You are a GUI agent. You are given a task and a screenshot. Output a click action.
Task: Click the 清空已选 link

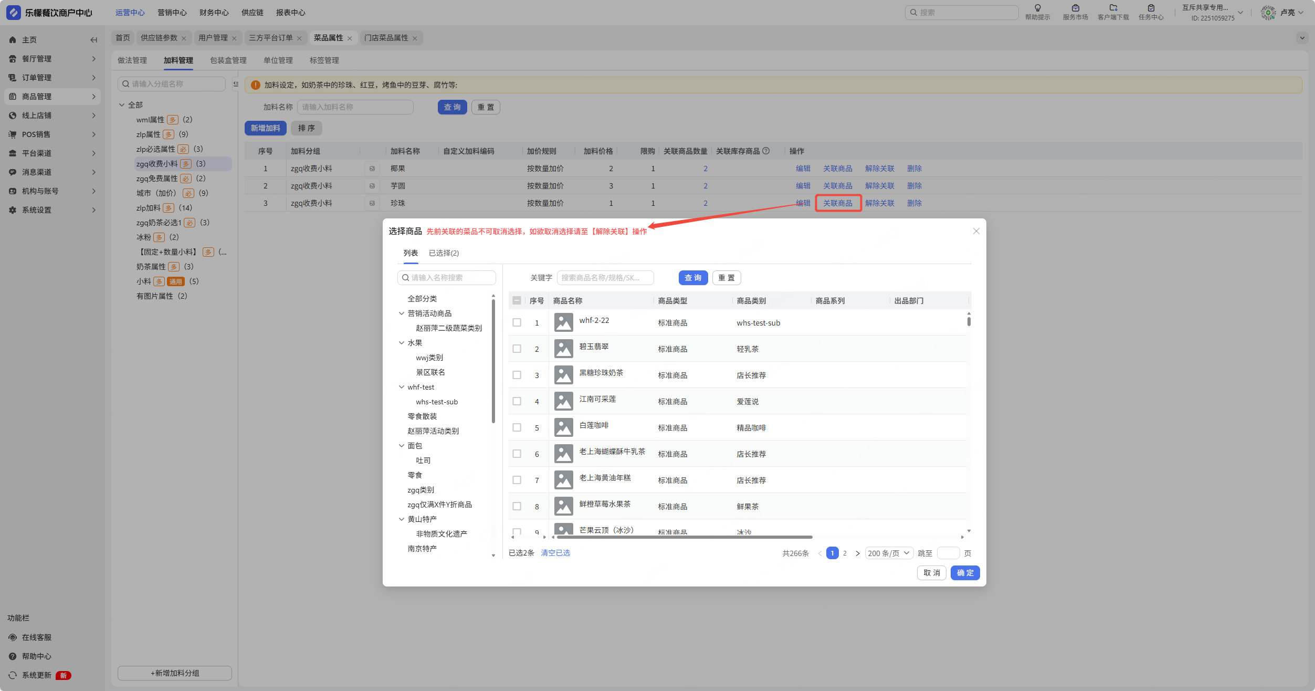point(555,553)
